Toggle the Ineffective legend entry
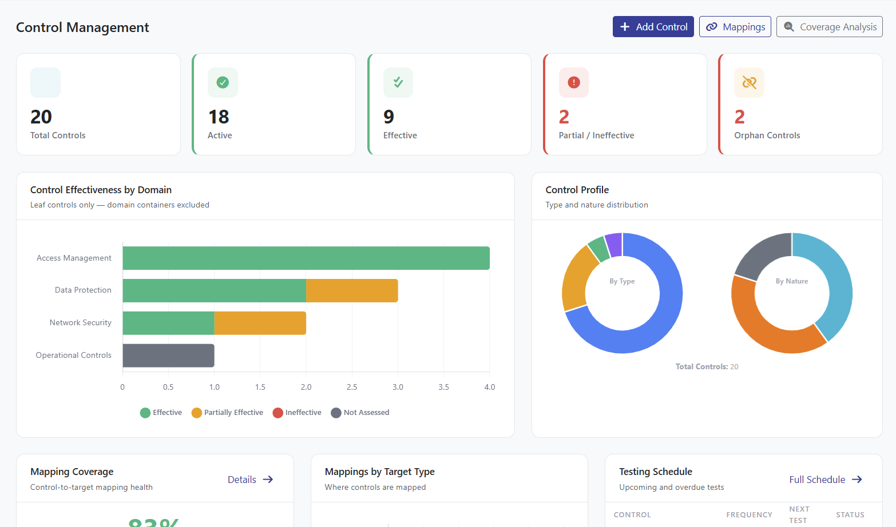The width and height of the screenshot is (896, 527). pos(297,413)
